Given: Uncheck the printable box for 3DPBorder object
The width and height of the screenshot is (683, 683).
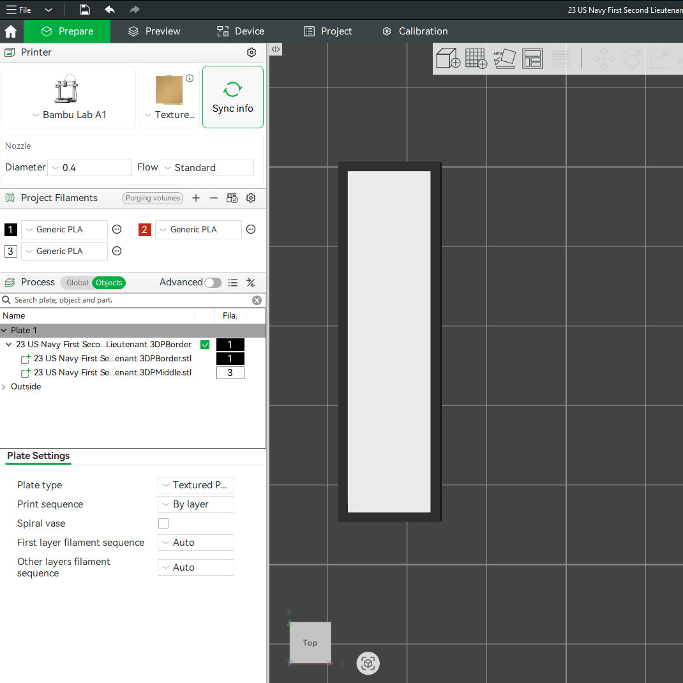Looking at the screenshot, I should 205,345.
